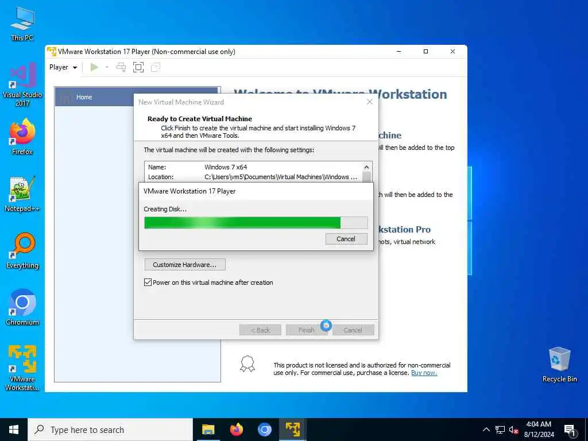
Task: Close the VMware Player window
Action: [x=452, y=51]
